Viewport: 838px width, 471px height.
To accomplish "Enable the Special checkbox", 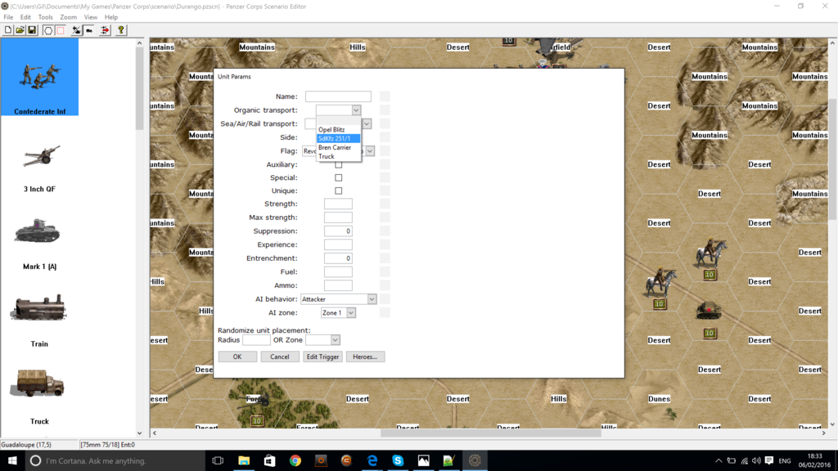I will coord(338,177).
